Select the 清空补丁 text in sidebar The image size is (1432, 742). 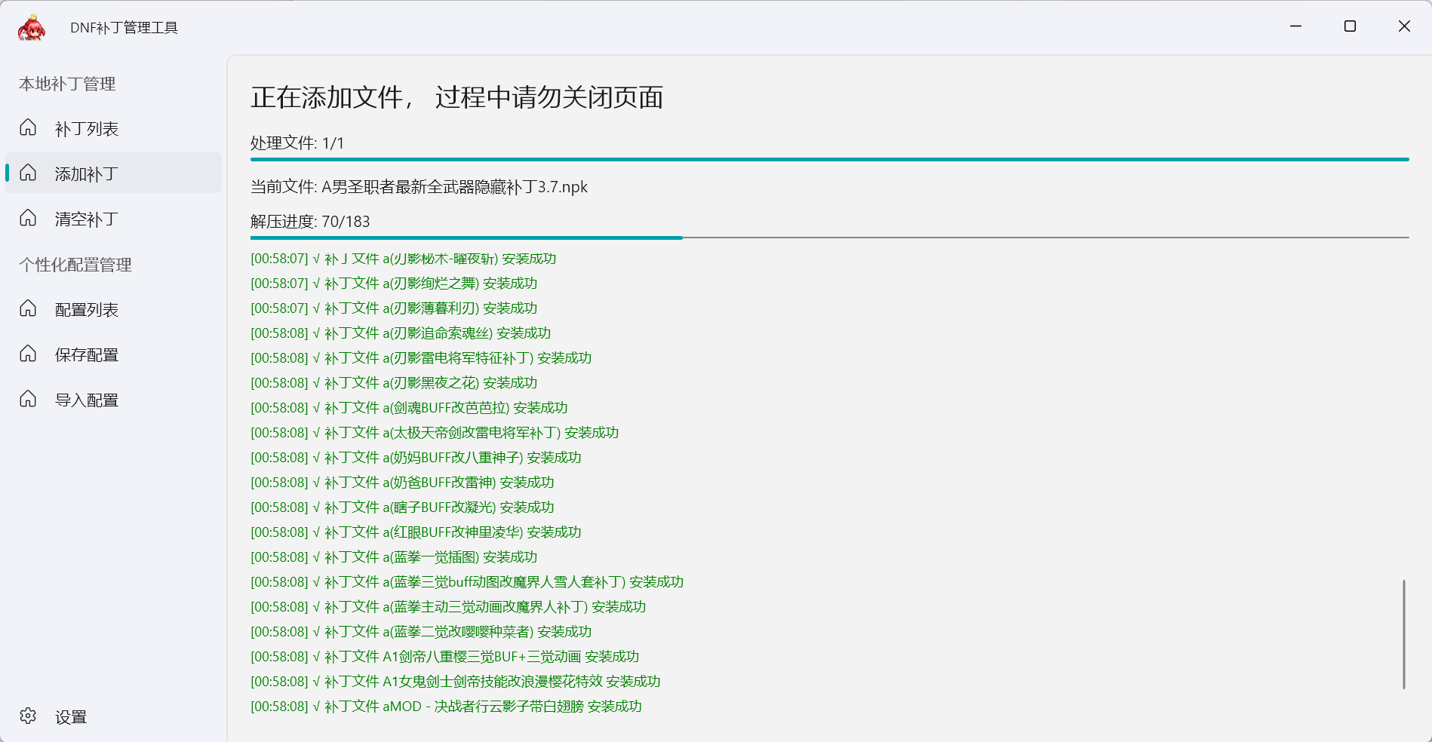(x=87, y=219)
